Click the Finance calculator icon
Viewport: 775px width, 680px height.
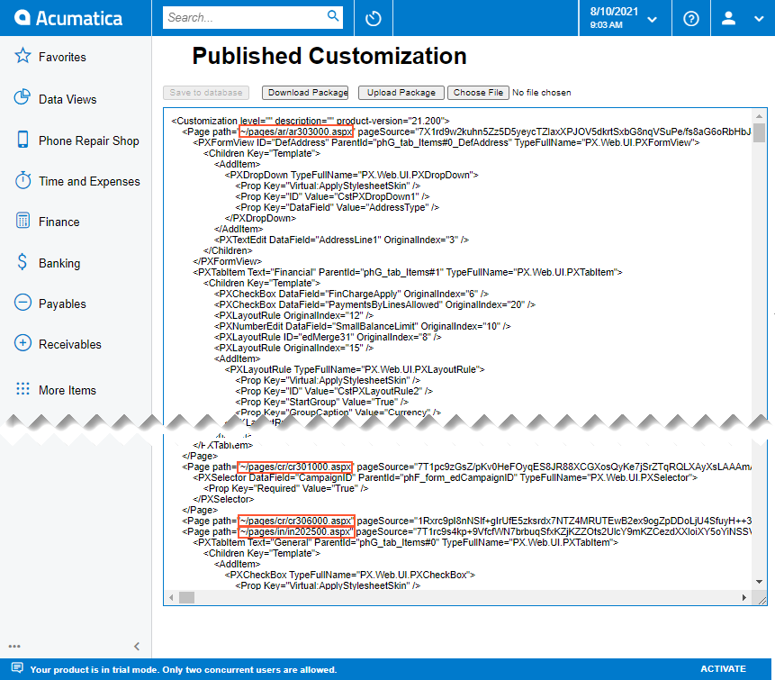pyautogui.click(x=23, y=221)
